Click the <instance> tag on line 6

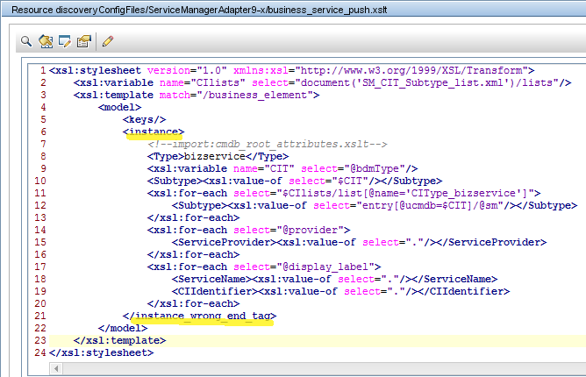click(x=154, y=132)
